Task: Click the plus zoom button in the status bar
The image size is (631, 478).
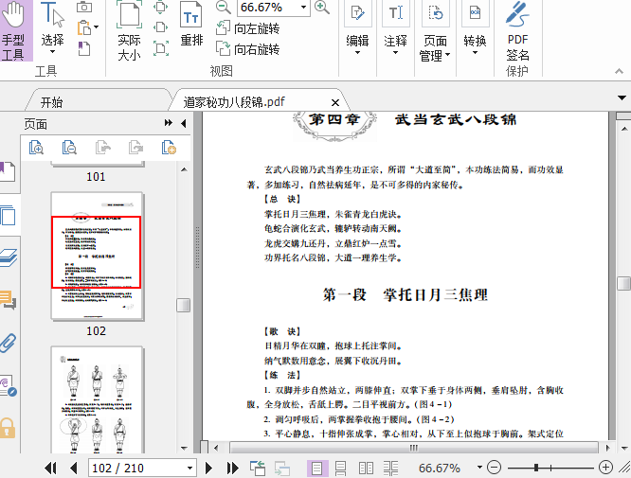Action: pos(605,468)
